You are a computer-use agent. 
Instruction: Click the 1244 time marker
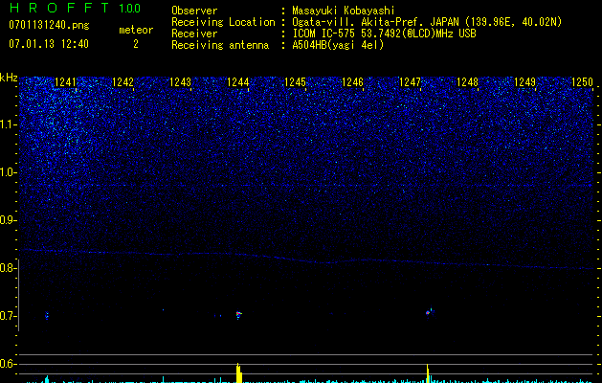pos(237,82)
